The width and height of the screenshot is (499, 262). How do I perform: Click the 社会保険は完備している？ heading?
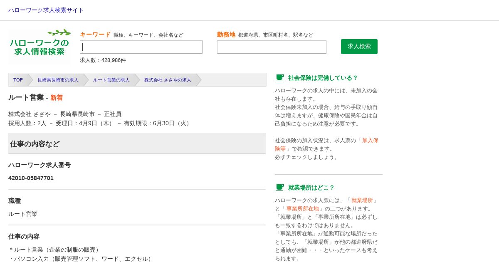(323, 78)
